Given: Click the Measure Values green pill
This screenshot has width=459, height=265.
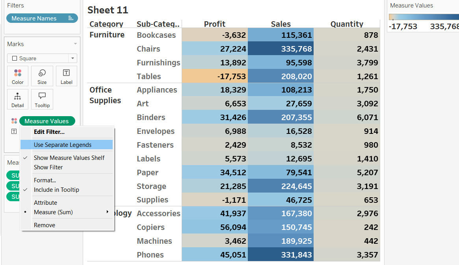Looking at the screenshot, I should (x=46, y=121).
